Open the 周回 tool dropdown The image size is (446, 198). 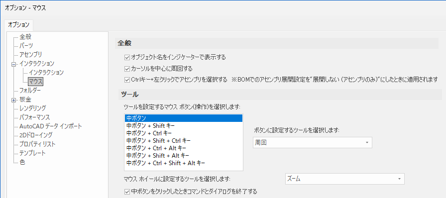[x=312, y=142]
